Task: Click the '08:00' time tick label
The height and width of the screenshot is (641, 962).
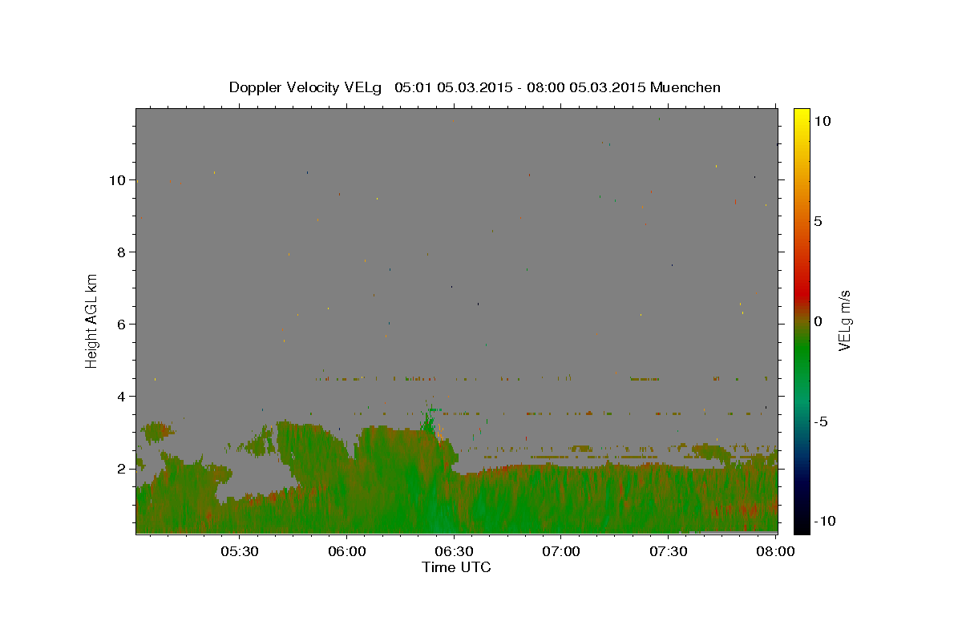Action: [776, 552]
